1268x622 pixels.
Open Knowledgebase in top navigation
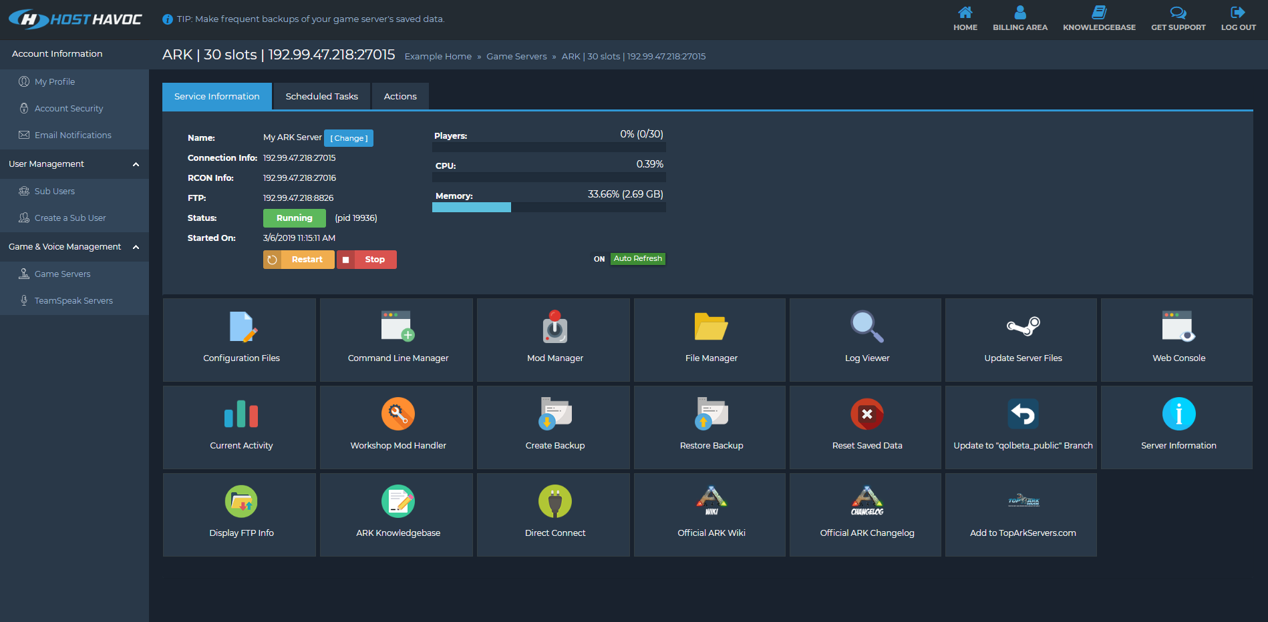click(x=1099, y=19)
